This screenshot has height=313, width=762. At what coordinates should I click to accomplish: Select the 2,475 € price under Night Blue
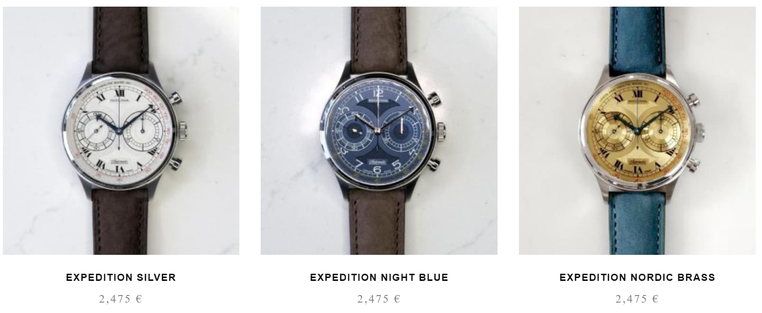tap(379, 299)
